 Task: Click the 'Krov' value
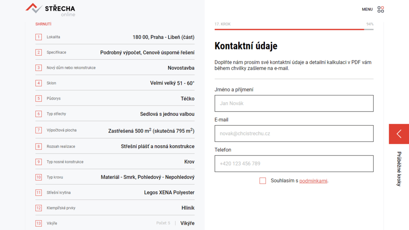tap(189, 162)
